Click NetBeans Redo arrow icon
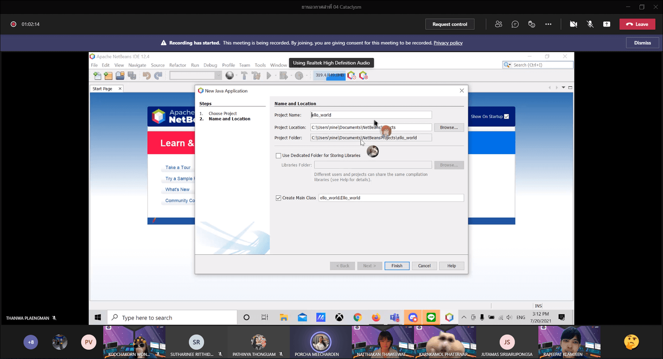This screenshot has width=663, height=359. tap(158, 76)
